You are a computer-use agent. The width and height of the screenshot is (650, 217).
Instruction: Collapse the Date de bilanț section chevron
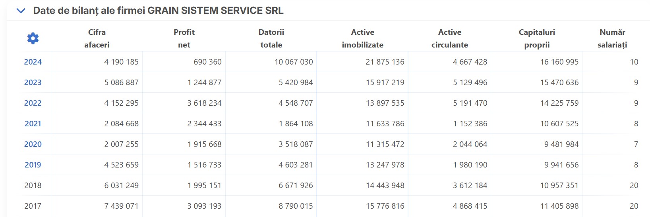pyautogui.click(x=21, y=11)
